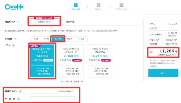Click the 941 円/月 price
This screenshot has width=181, height=103.
coord(42,56)
